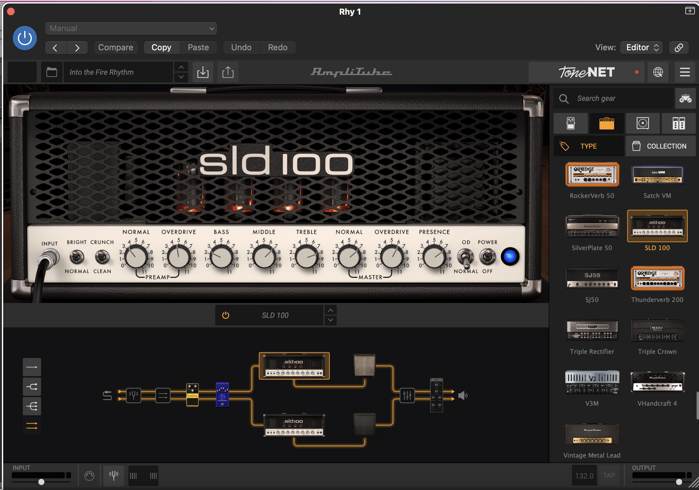699x490 pixels.
Task: Go to previous preset with left arrow
Action: [55, 48]
